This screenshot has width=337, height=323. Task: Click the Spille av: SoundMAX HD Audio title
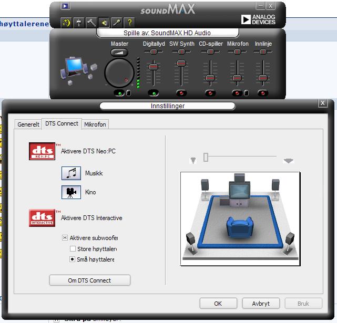(167, 33)
